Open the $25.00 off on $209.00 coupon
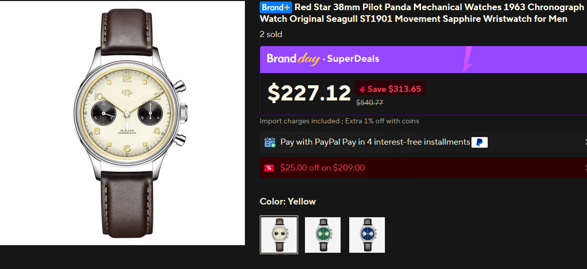Viewport: 587px width, 269px height. coord(322,168)
